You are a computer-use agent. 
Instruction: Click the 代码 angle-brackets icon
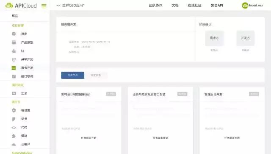click(14, 128)
